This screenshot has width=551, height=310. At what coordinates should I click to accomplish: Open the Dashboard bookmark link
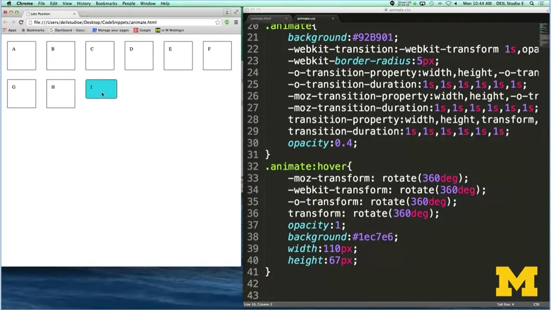[68, 30]
